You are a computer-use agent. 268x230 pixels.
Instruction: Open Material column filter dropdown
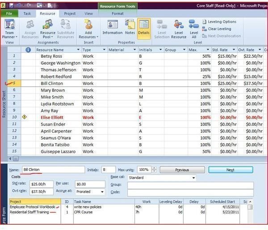tap(135, 50)
